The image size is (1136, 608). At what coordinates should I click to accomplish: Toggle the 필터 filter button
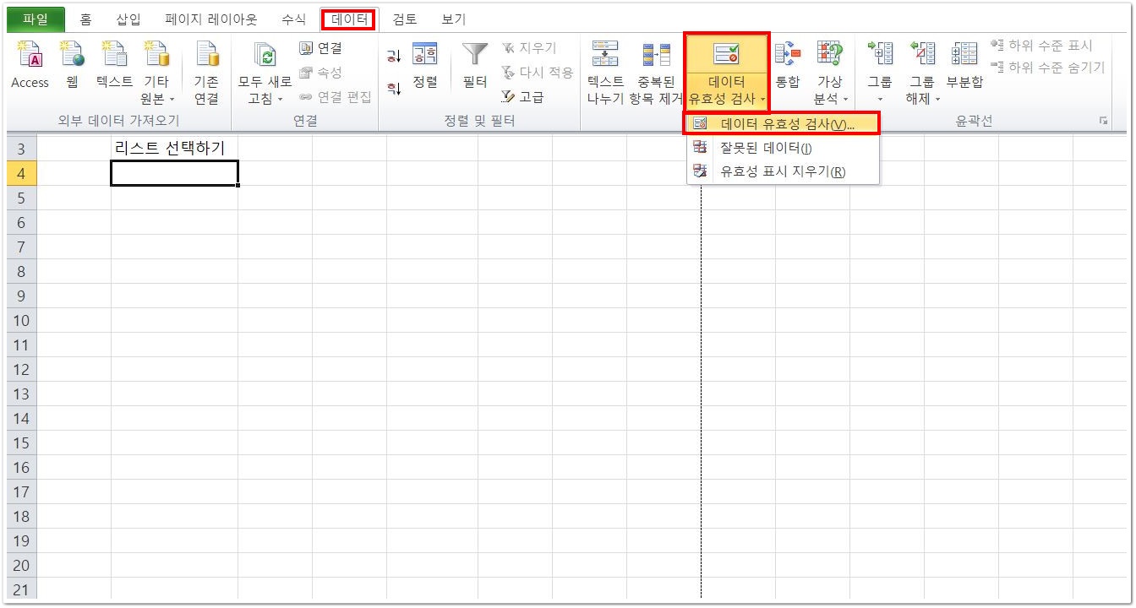475,66
